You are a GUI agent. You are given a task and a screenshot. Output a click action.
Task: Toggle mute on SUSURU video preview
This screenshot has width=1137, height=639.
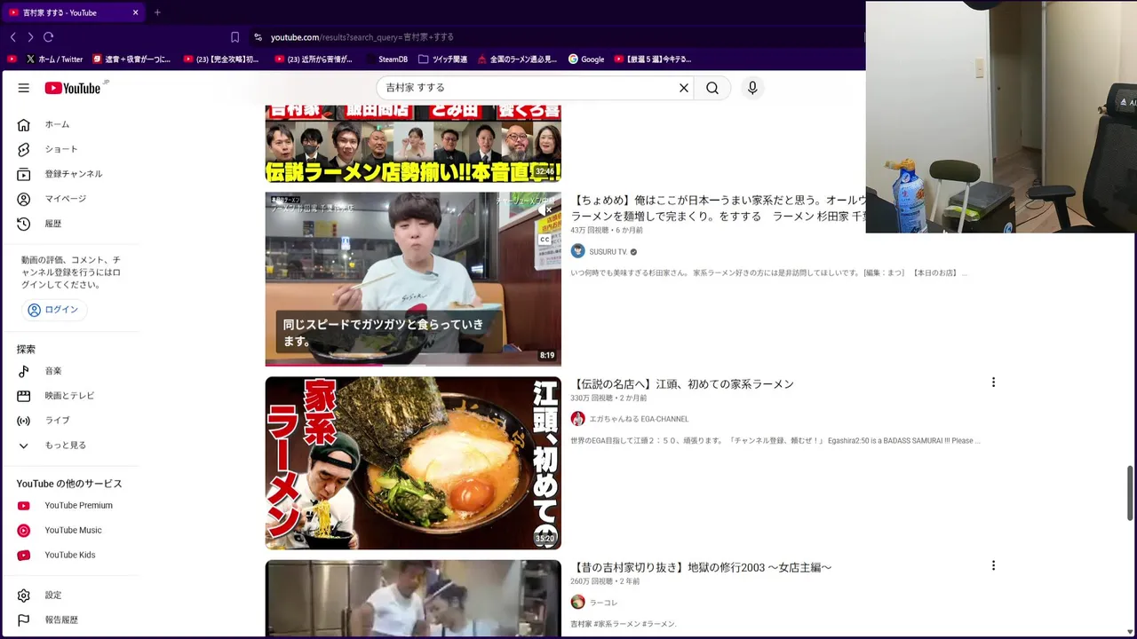click(x=545, y=210)
